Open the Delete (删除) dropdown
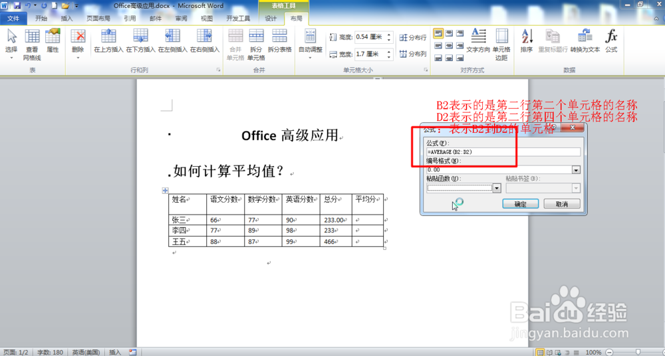 coord(78,44)
